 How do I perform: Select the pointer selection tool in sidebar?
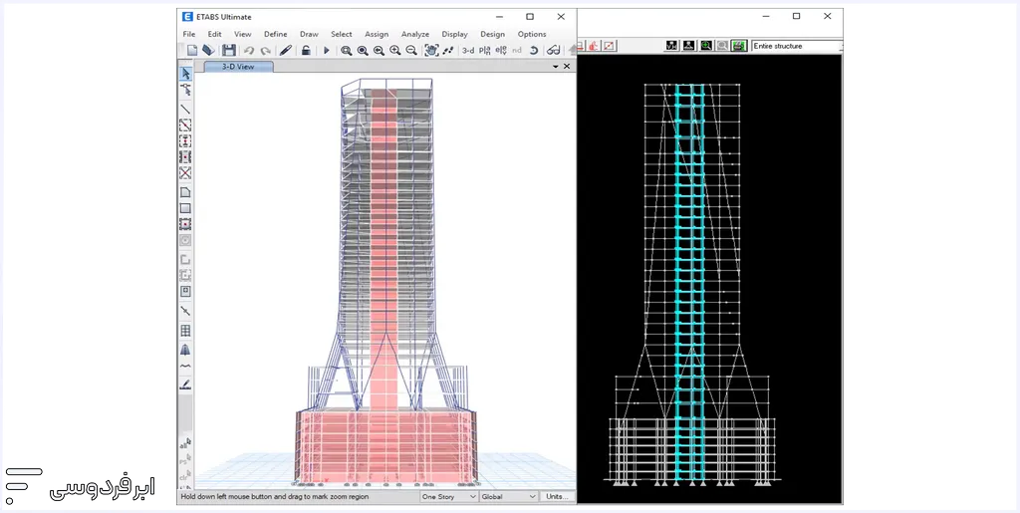(185, 74)
